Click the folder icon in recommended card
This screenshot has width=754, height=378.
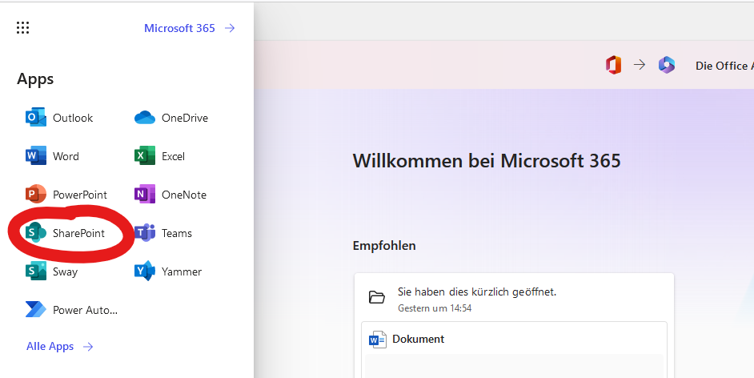377,297
